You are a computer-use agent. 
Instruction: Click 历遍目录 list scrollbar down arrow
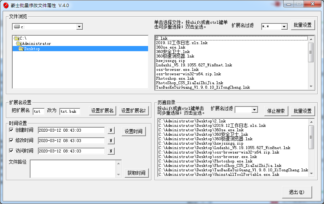pos(311,174)
